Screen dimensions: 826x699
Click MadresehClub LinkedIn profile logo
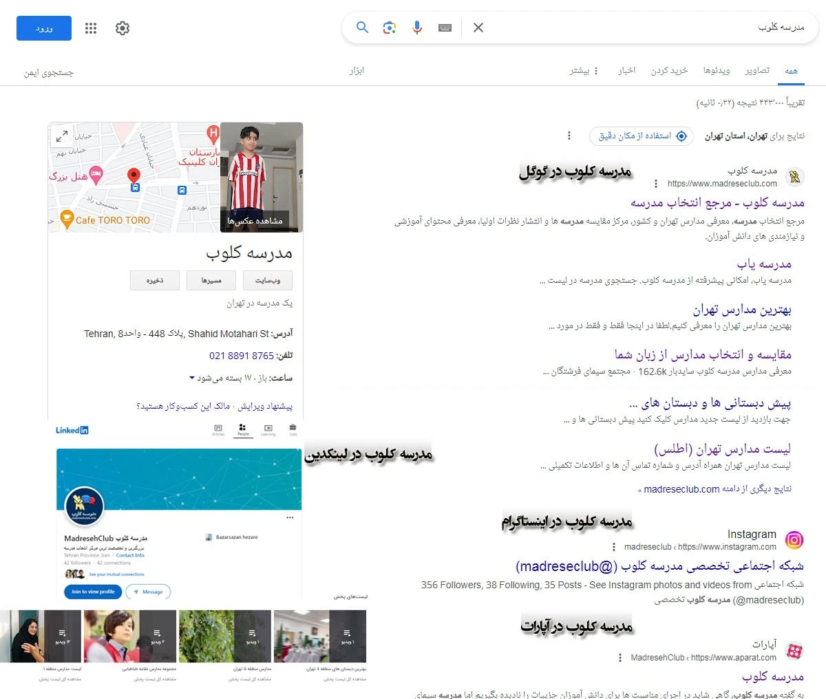tap(84, 506)
